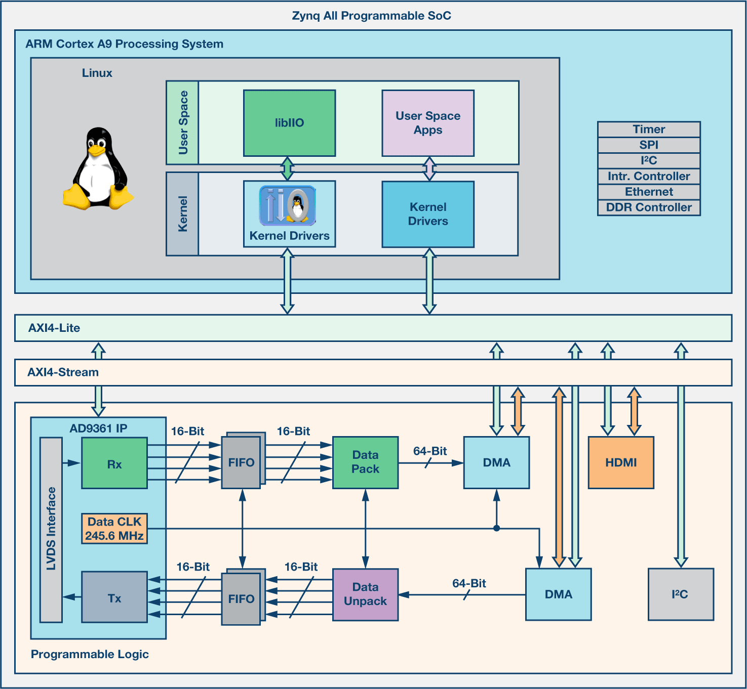Expand the Linux container panel

point(96,73)
